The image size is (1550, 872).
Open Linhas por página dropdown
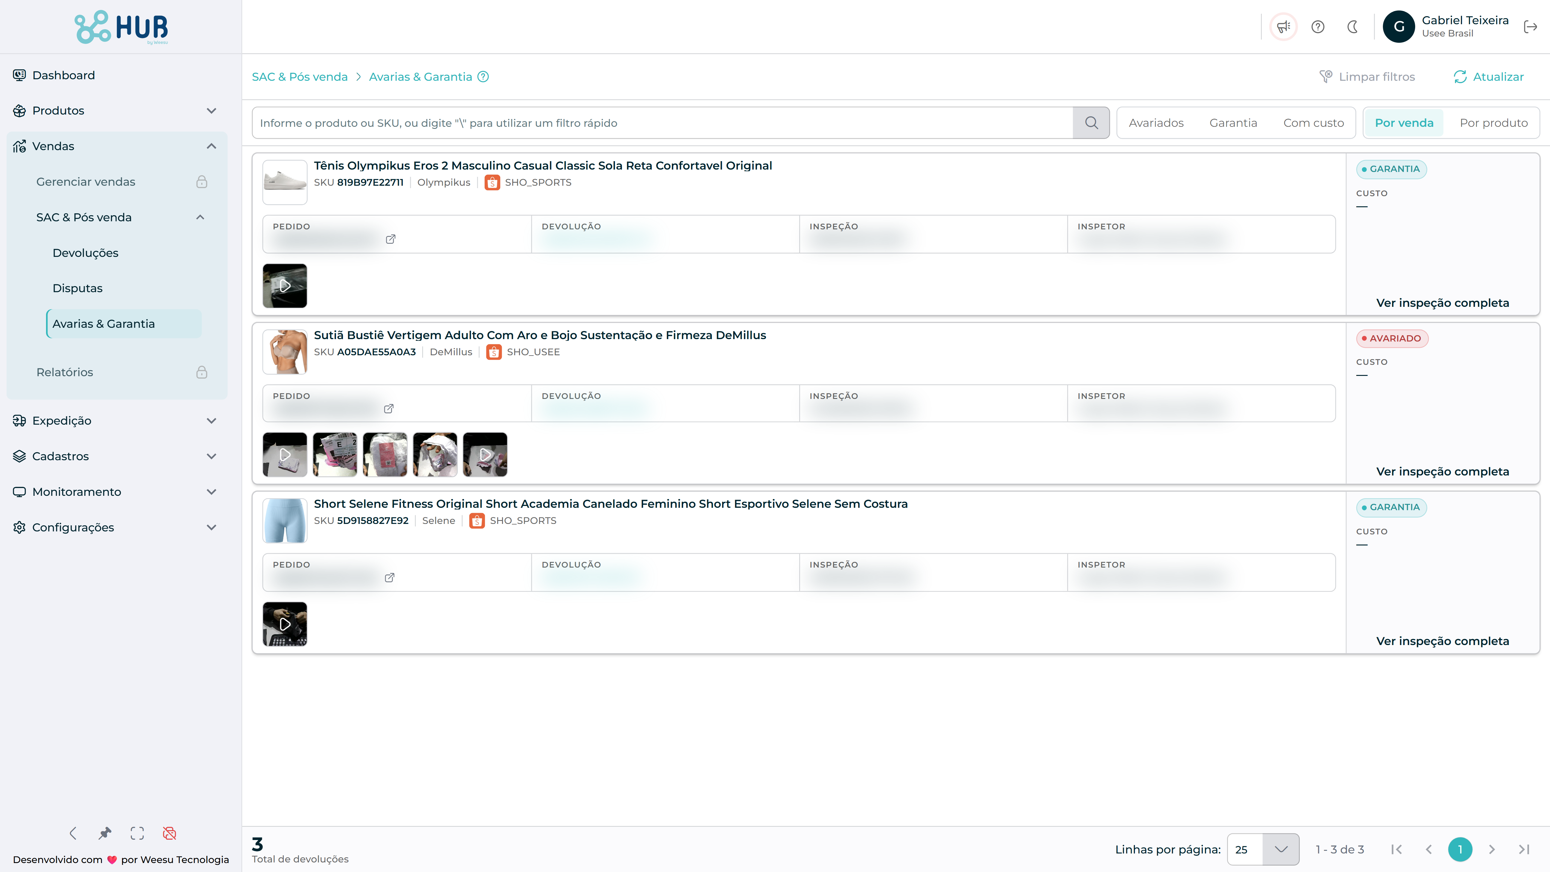(1263, 849)
